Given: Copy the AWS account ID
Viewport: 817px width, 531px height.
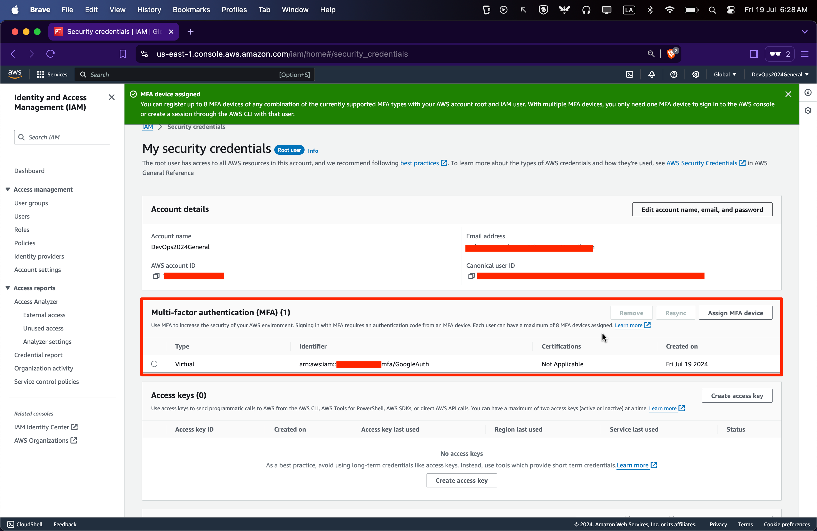Looking at the screenshot, I should click(156, 276).
